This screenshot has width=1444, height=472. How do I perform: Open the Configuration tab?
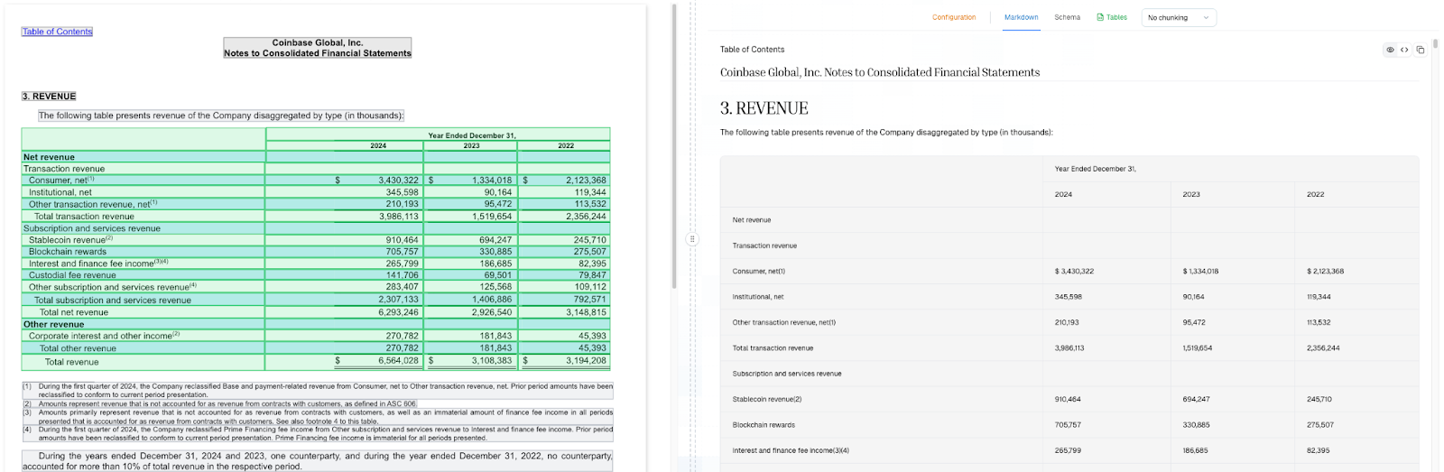coord(954,17)
